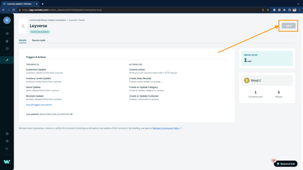Click View all triggers and actions link
The width and height of the screenshot is (303, 170).
click(x=39, y=105)
